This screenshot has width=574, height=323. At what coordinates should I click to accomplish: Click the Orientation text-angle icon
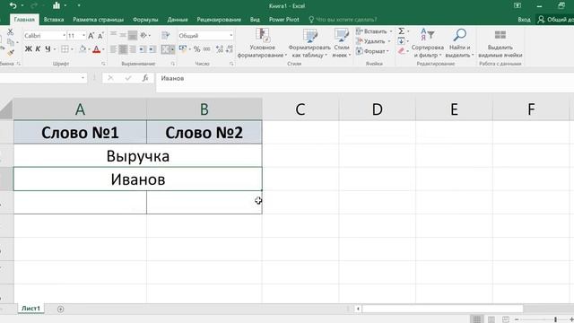(143, 35)
